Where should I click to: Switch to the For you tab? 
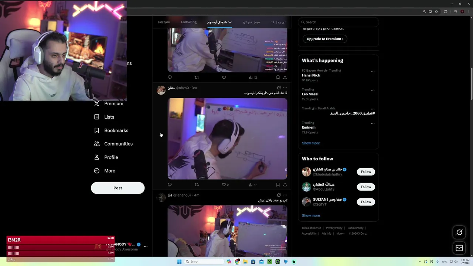pyautogui.click(x=164, y=22)
